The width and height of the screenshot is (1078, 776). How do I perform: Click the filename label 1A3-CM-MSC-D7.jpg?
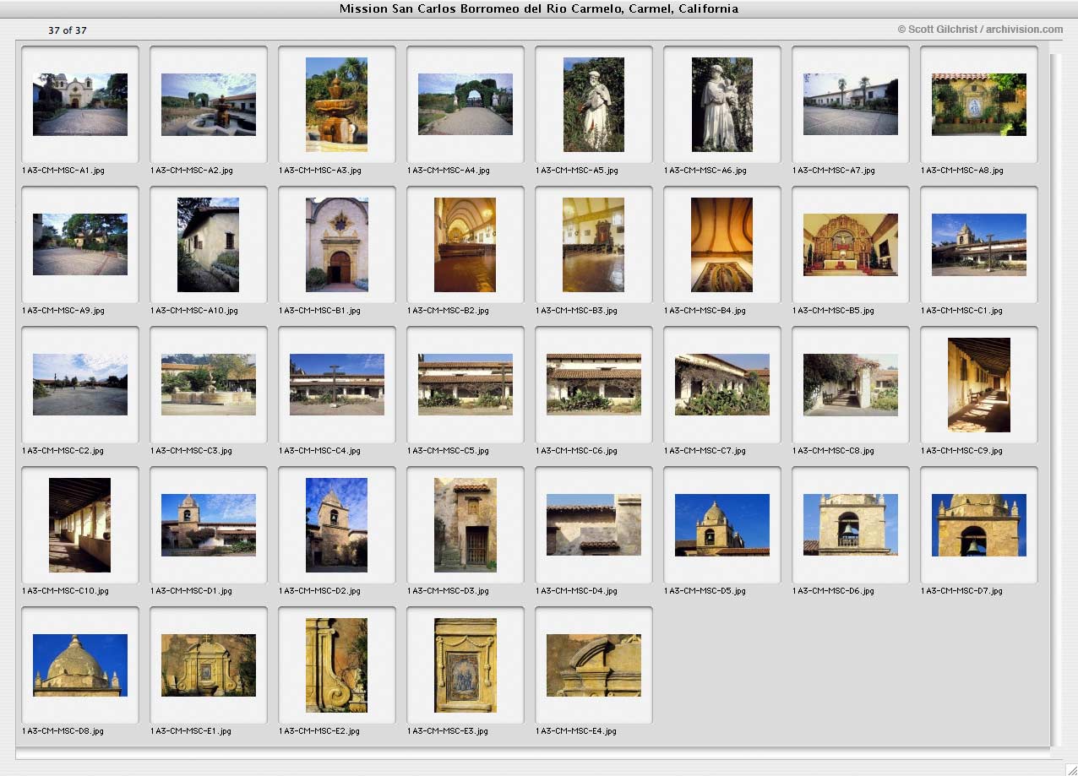(x=962, y=591)
